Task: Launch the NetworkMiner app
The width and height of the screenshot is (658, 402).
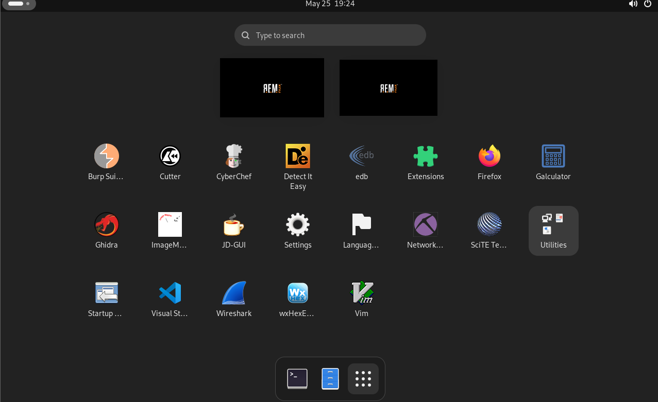Action: click(426, 231)
